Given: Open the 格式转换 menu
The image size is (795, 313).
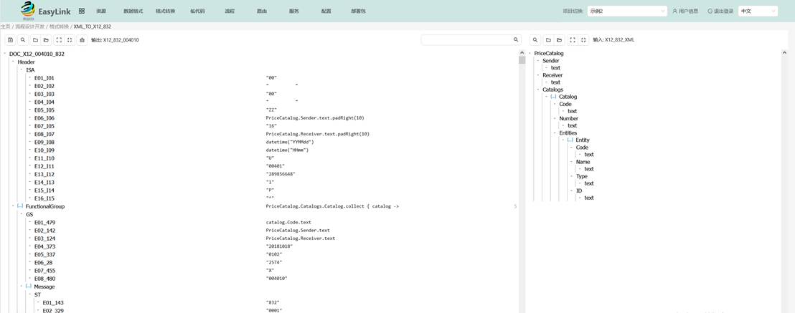Looking at the screenshot, I should [x=165, y=11].
